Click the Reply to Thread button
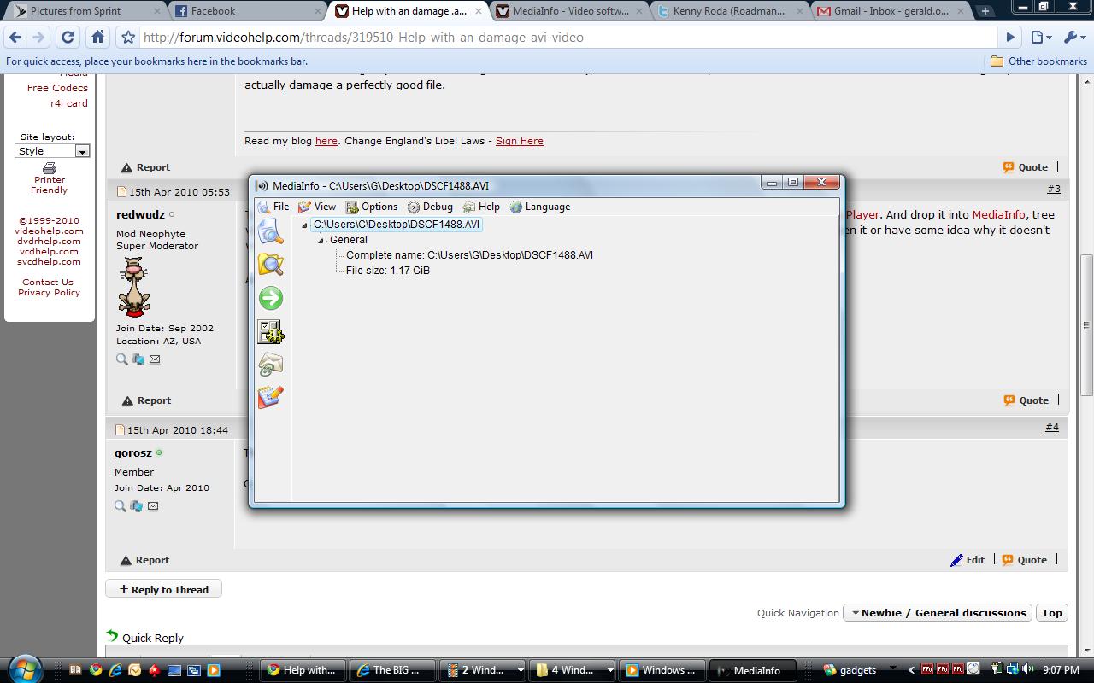Viewport: 1094px width, 683px height. click(163, 589)
